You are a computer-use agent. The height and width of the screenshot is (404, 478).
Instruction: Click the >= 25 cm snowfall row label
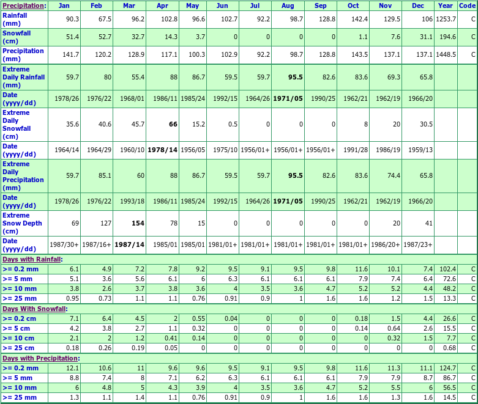(x=19, y=348)
